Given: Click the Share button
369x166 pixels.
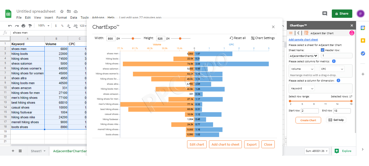Looking at the screenshot, I should [342, 13].
